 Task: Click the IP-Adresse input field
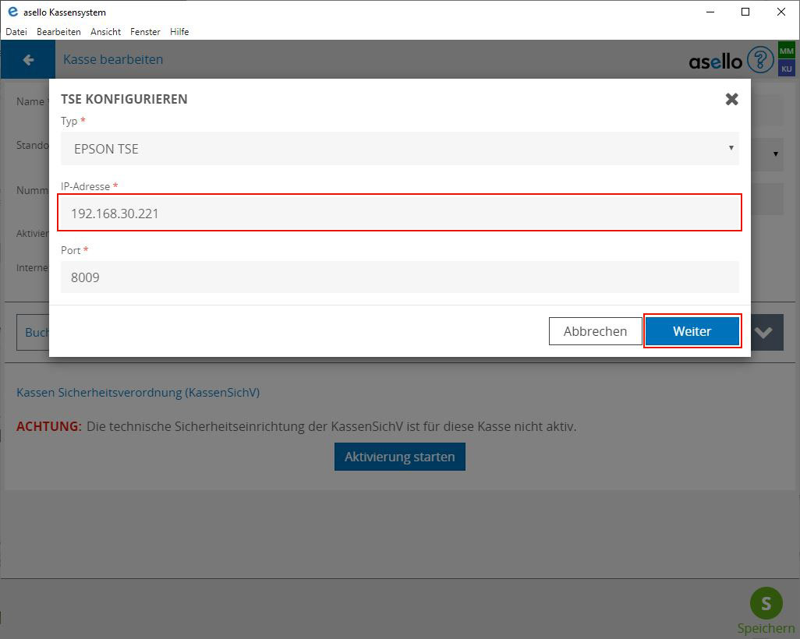[399, 213]
